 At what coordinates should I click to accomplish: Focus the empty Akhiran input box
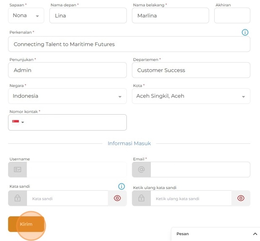click(x=232, y=16)
